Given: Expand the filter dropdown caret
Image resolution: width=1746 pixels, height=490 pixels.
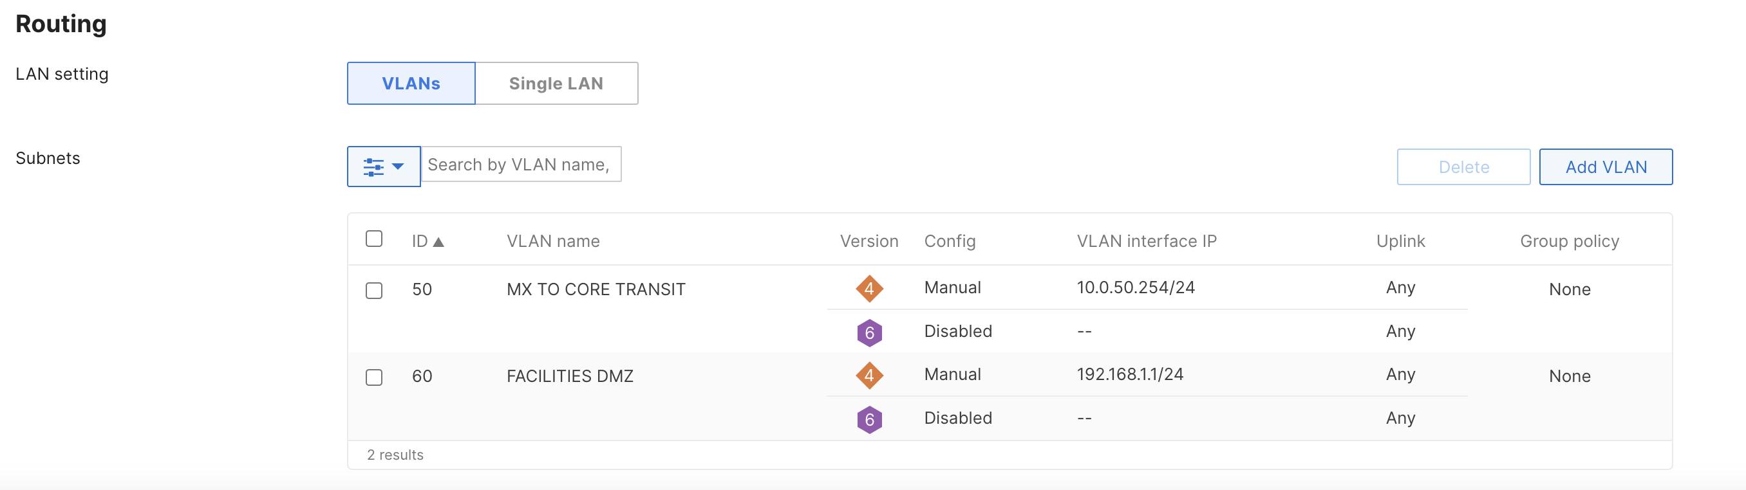Looking at the screenshot, I should point(399,166).
